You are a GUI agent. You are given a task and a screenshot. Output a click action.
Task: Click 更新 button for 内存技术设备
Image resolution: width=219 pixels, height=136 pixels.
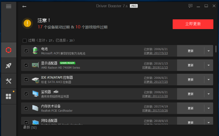190,108
